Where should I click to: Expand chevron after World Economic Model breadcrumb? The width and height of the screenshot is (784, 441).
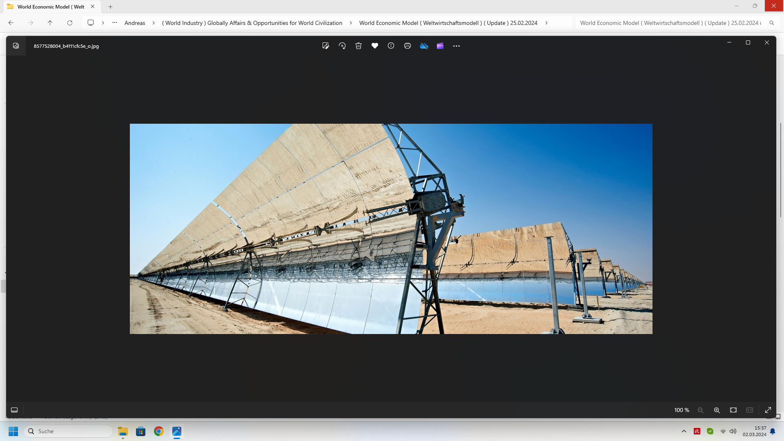click(x=546, y=23)
